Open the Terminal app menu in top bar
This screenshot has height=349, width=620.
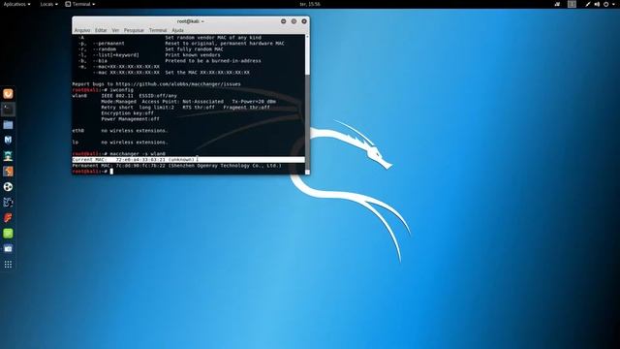point(79,4)
